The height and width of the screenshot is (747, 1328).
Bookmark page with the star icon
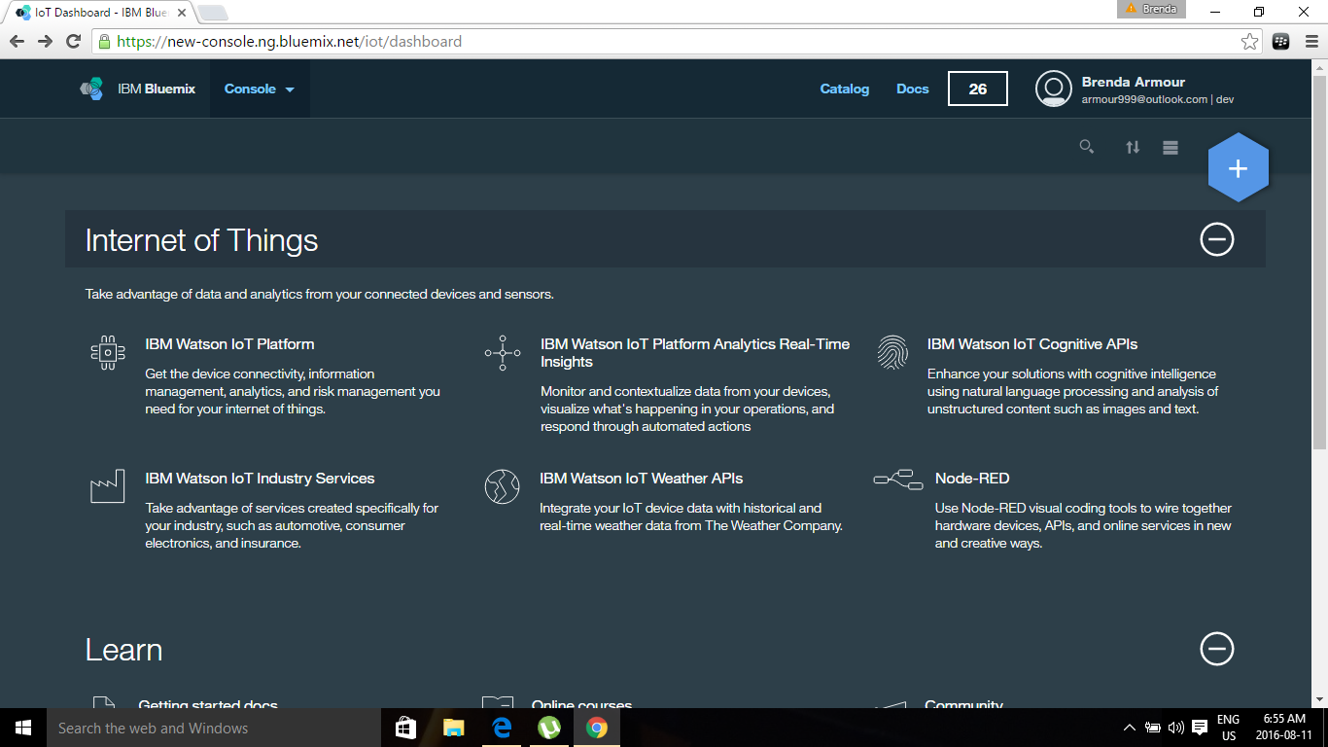click(1249, 42)
